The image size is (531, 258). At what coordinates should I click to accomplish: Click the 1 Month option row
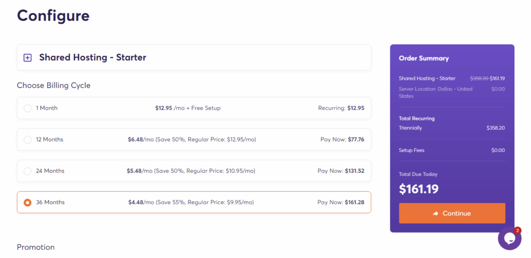point(193,108)
